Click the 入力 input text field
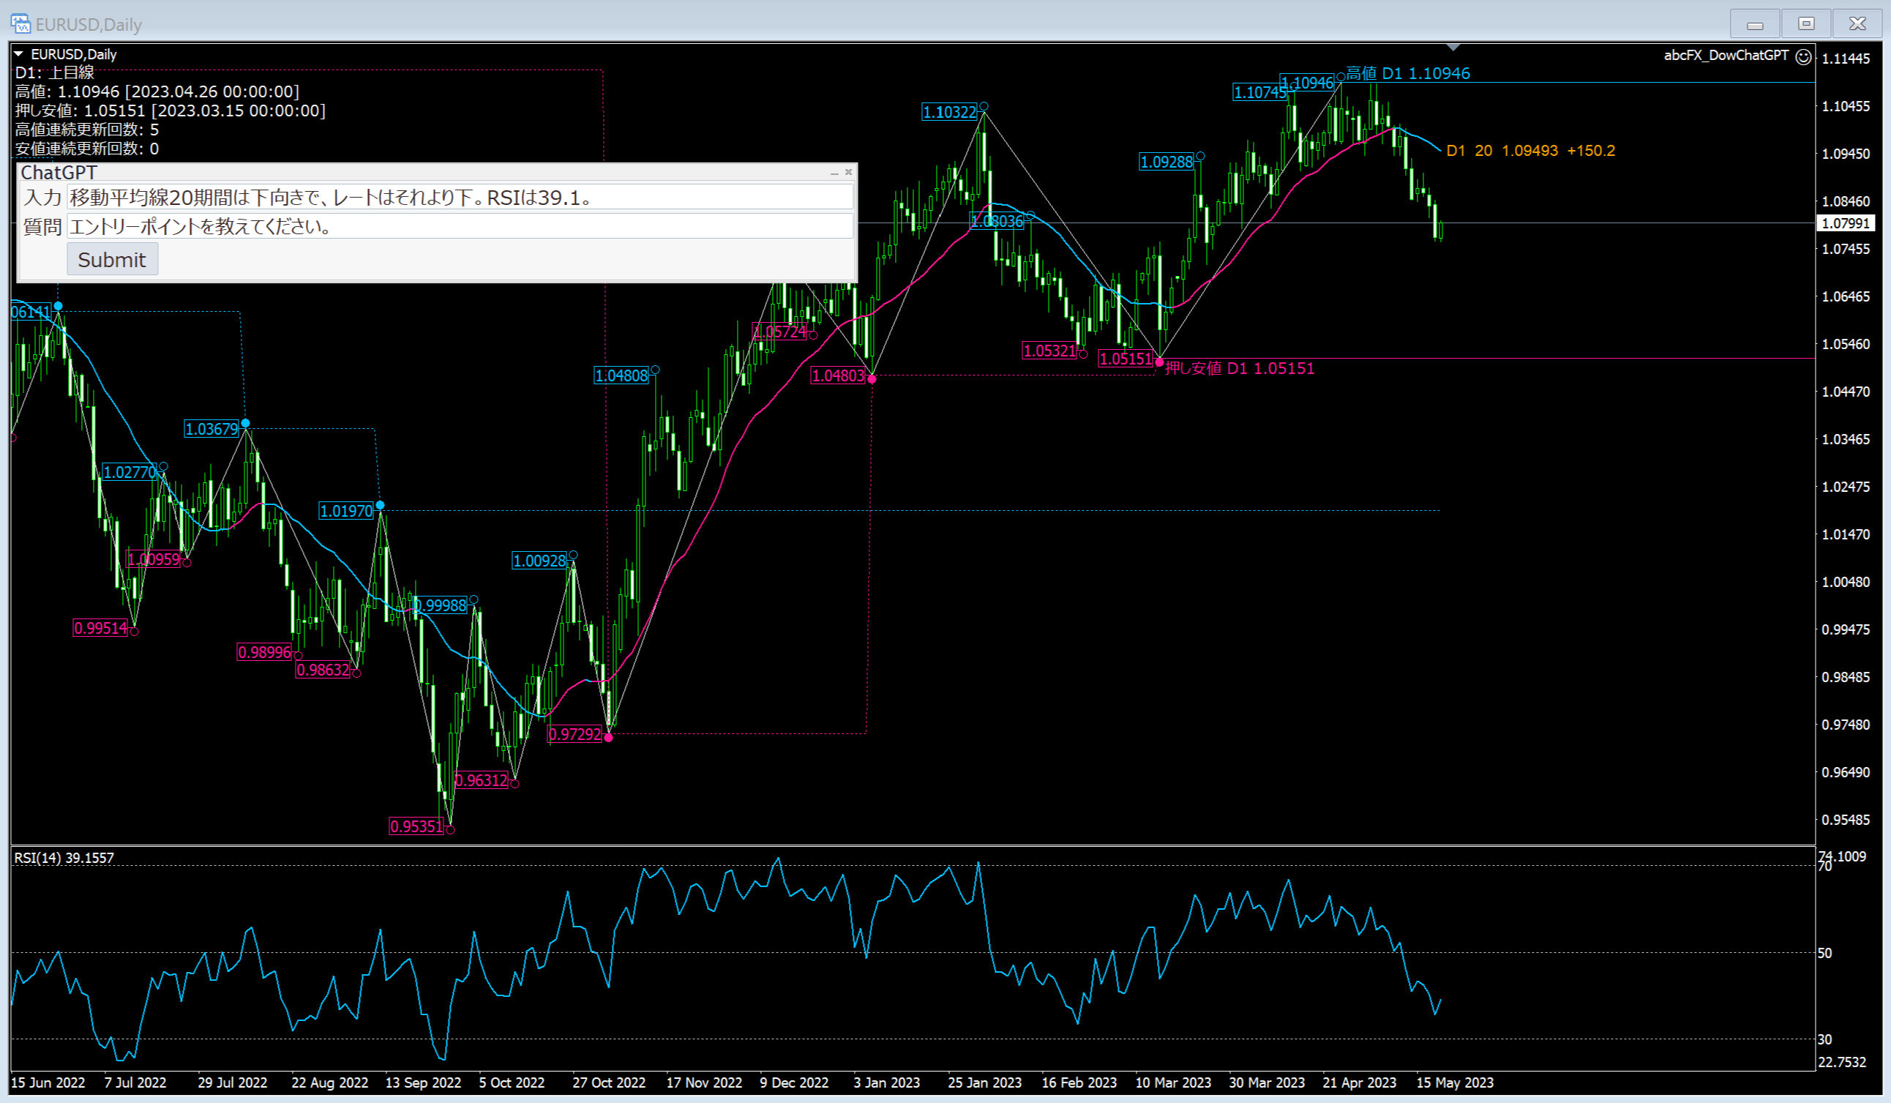 click(x=460, y=198)
